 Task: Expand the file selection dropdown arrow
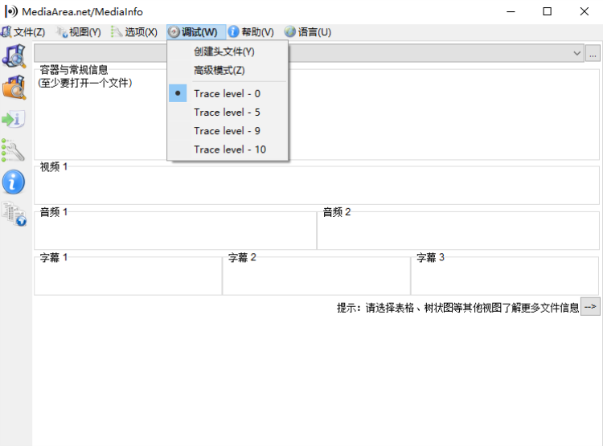(x=576, y=53)
